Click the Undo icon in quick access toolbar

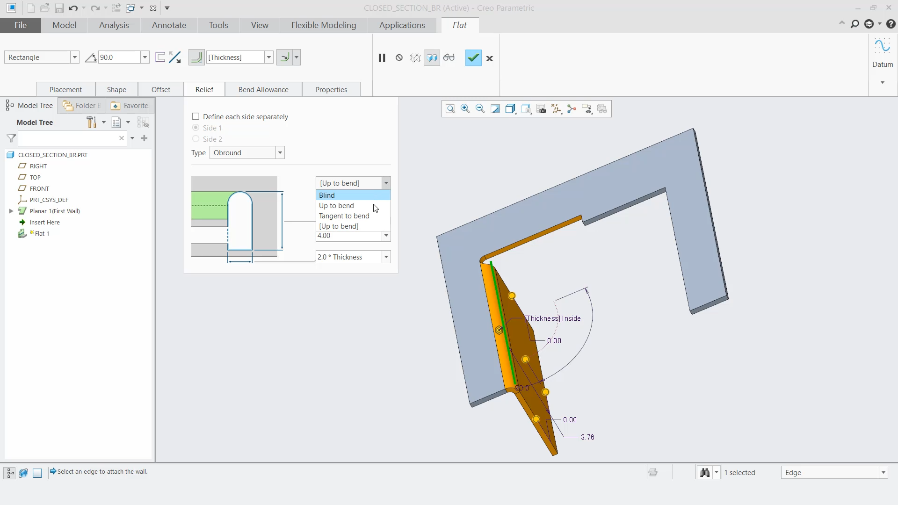73,8
